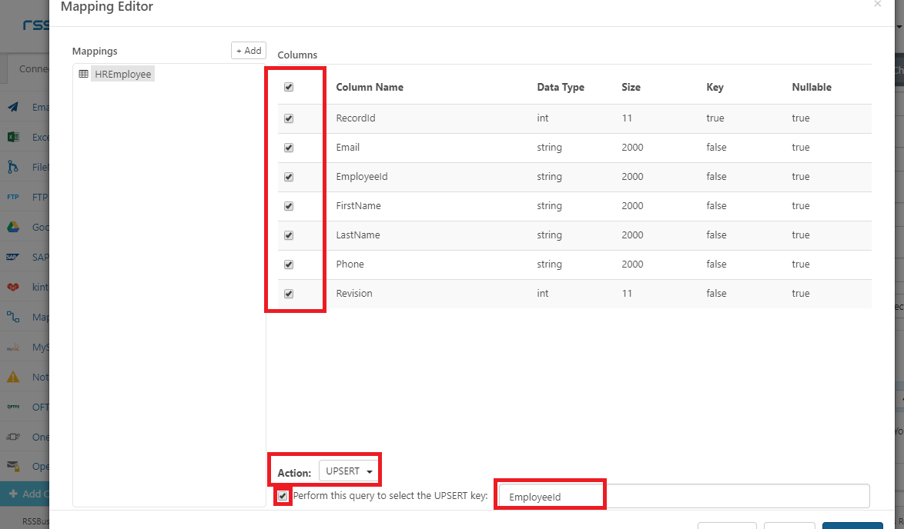Disable the UPSERT key query option
The image size is (904, 529).
283,496
